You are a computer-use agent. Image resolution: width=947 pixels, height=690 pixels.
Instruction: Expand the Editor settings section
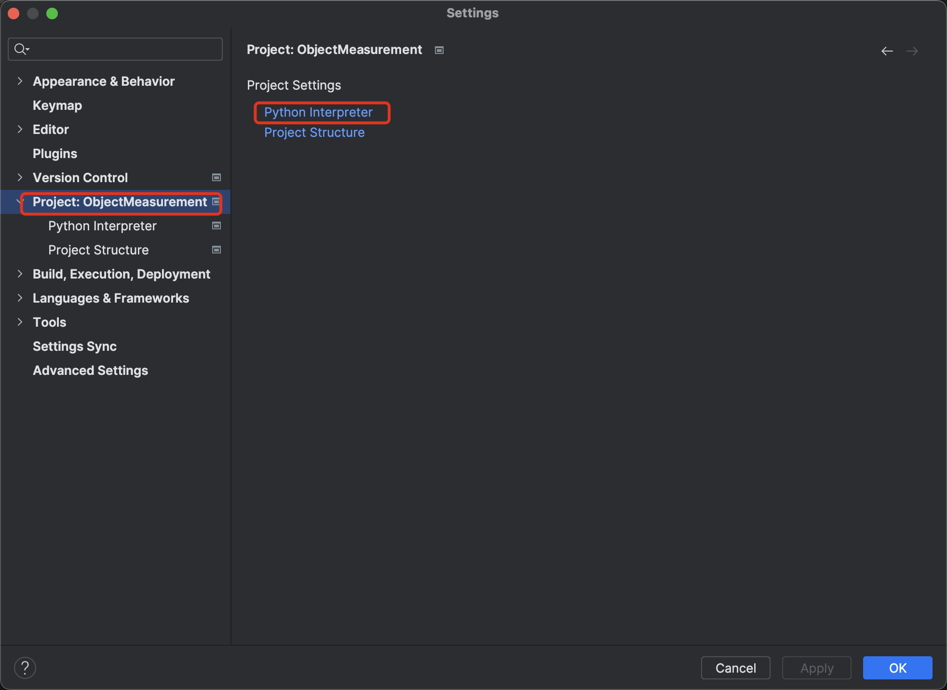tap(20, 130)
